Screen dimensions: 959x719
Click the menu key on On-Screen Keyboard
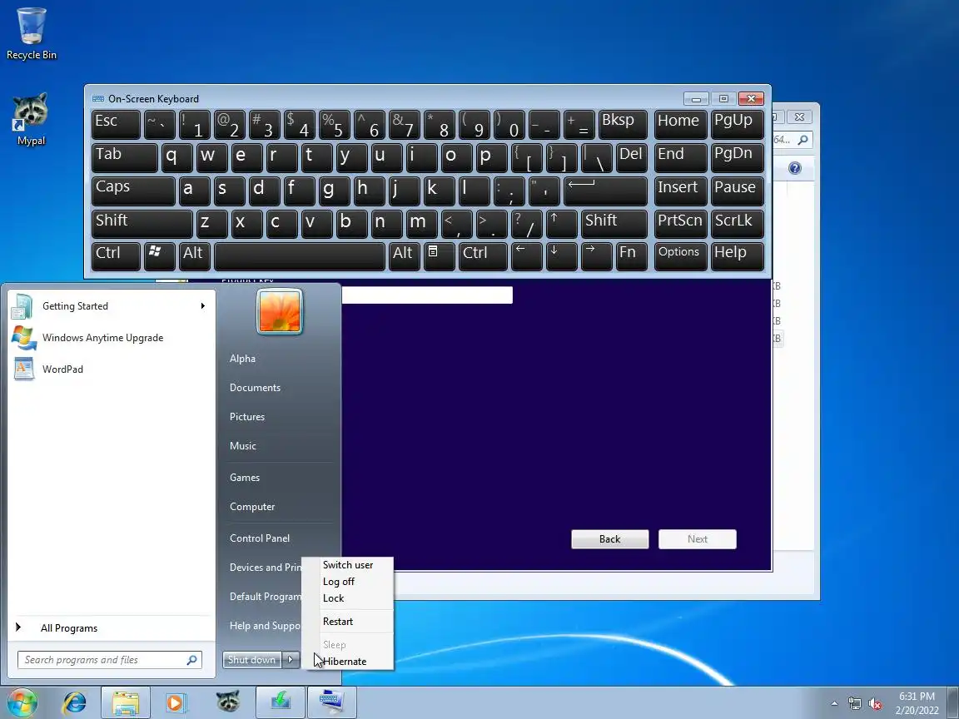pos(439,256)
